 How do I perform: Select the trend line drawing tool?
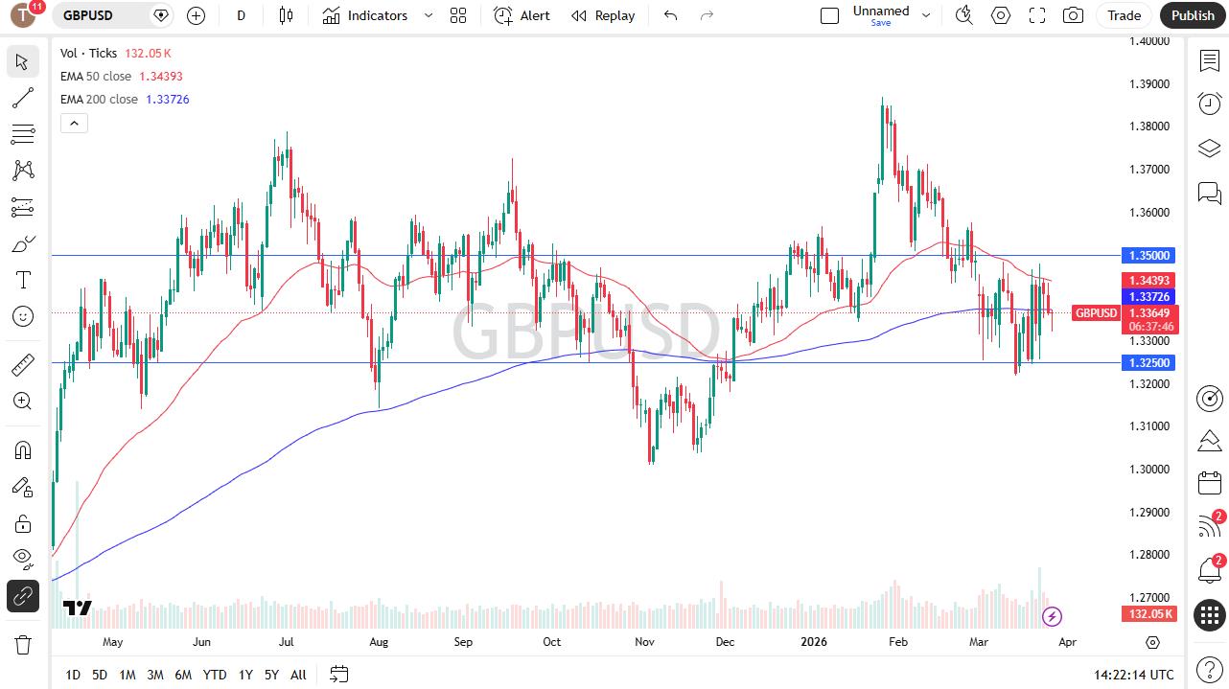pyautogui.click(x=23, y=97)
